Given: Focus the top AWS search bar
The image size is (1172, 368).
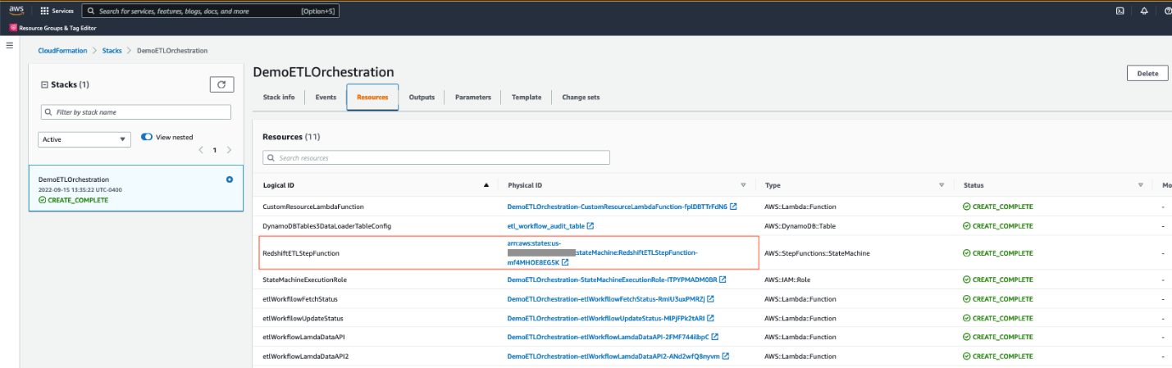Looking at the screenshot, I should (211, 11).
